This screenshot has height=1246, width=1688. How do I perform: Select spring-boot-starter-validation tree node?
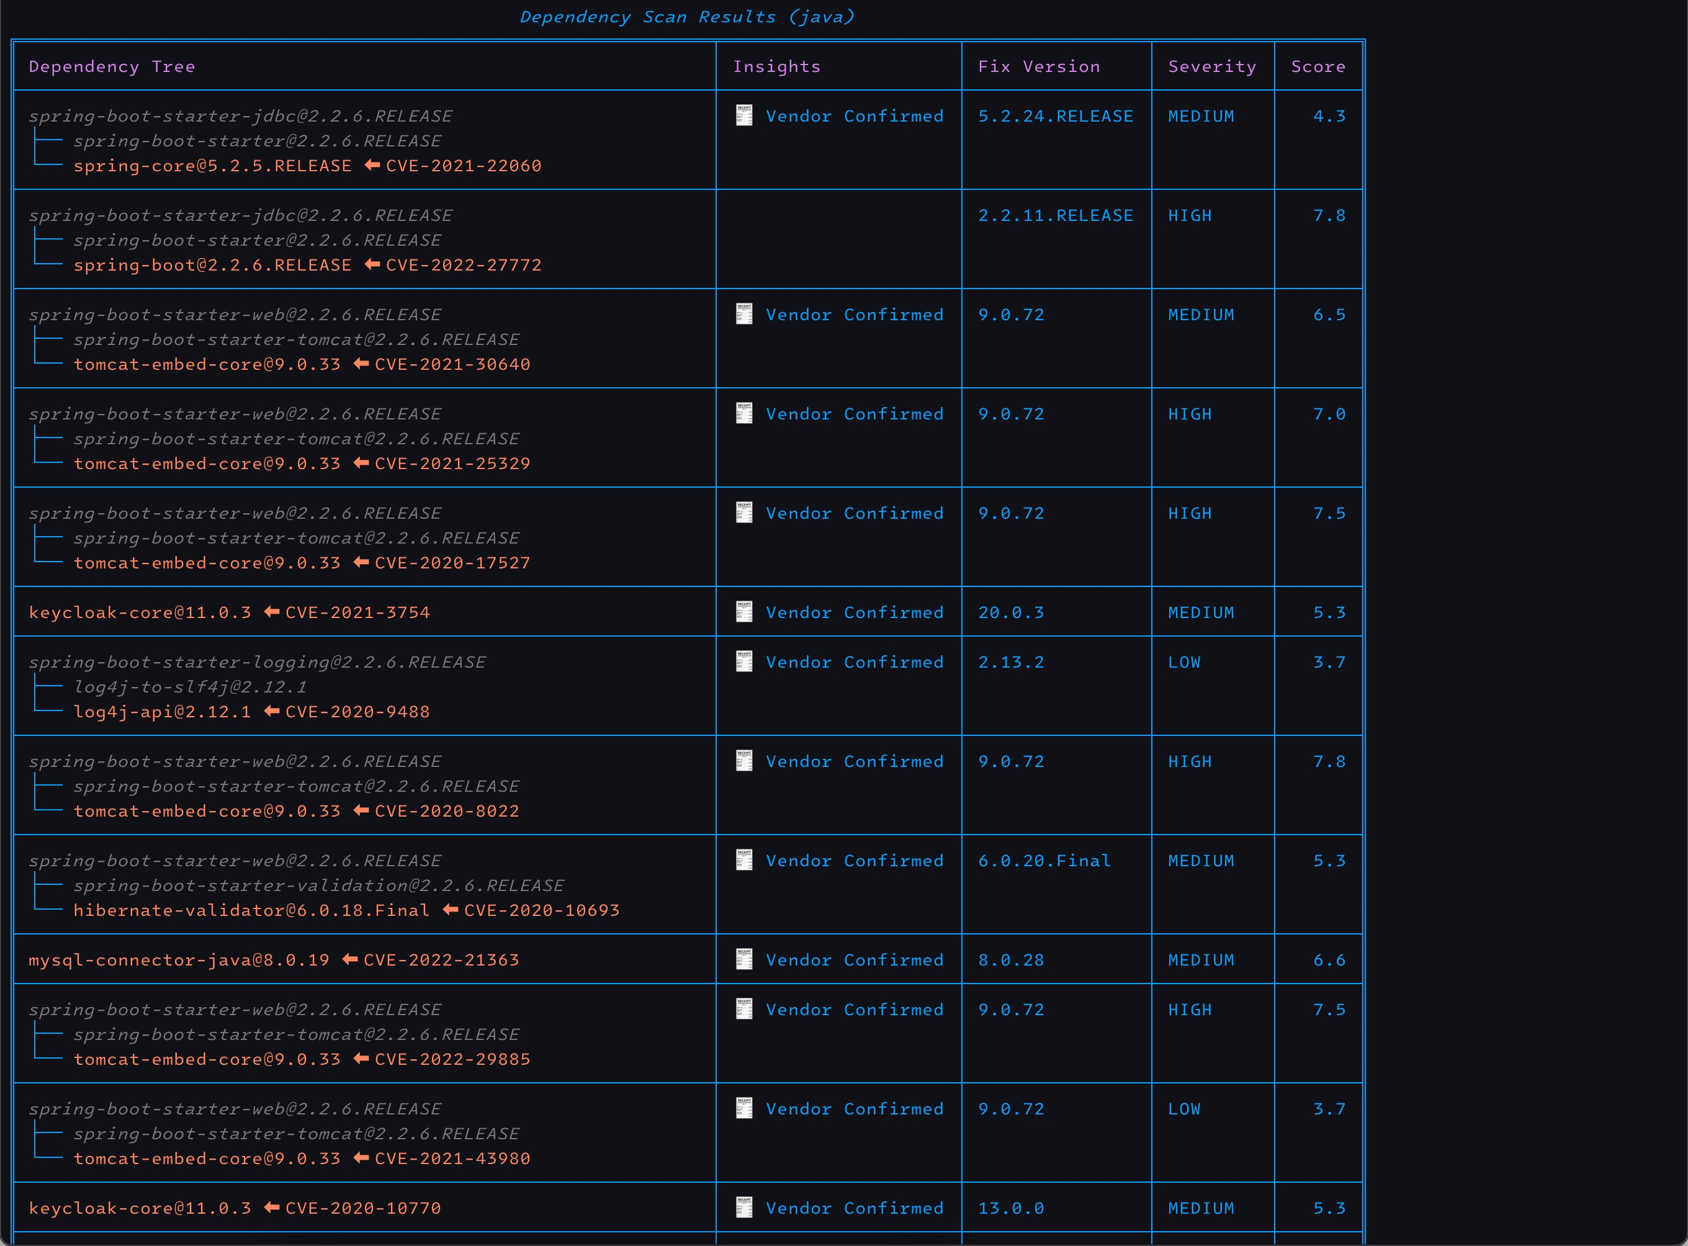[318, 885]
